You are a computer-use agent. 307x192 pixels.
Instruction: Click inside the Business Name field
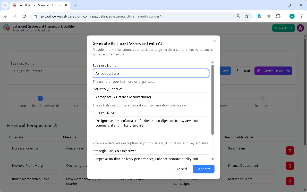[151, 73]
